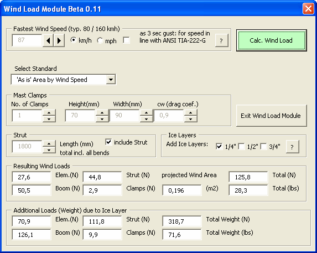Click the Total (N) result field
The image size is (317, 253).
pyautogui.click(x=248, y=177)
